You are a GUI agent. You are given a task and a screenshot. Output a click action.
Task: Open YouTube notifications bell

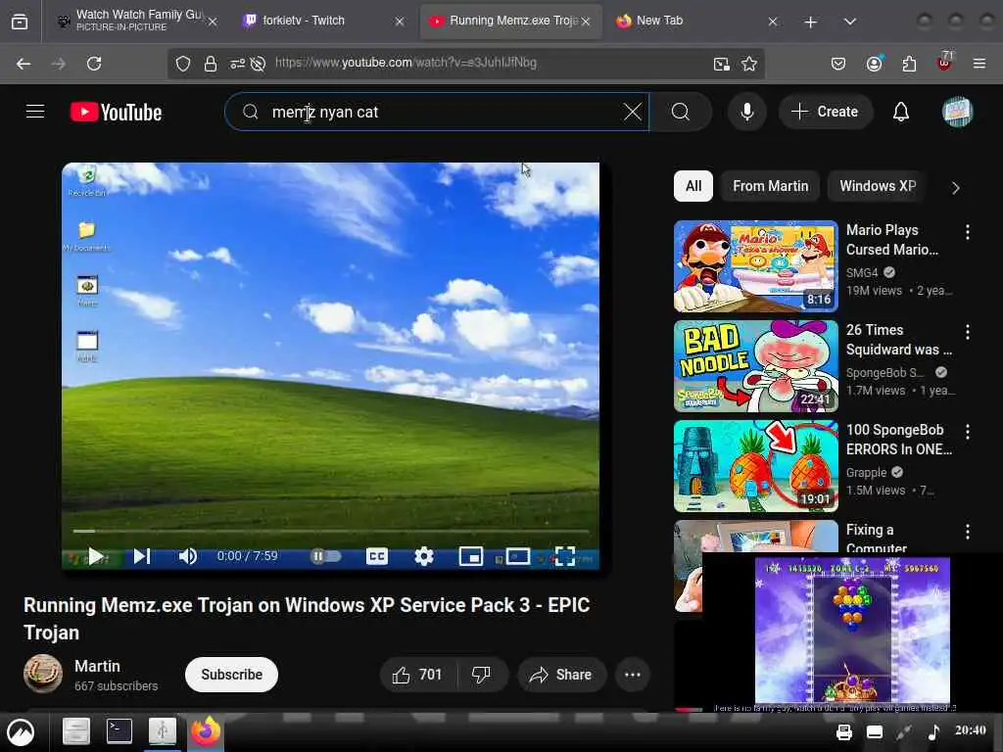pos(901,112)
